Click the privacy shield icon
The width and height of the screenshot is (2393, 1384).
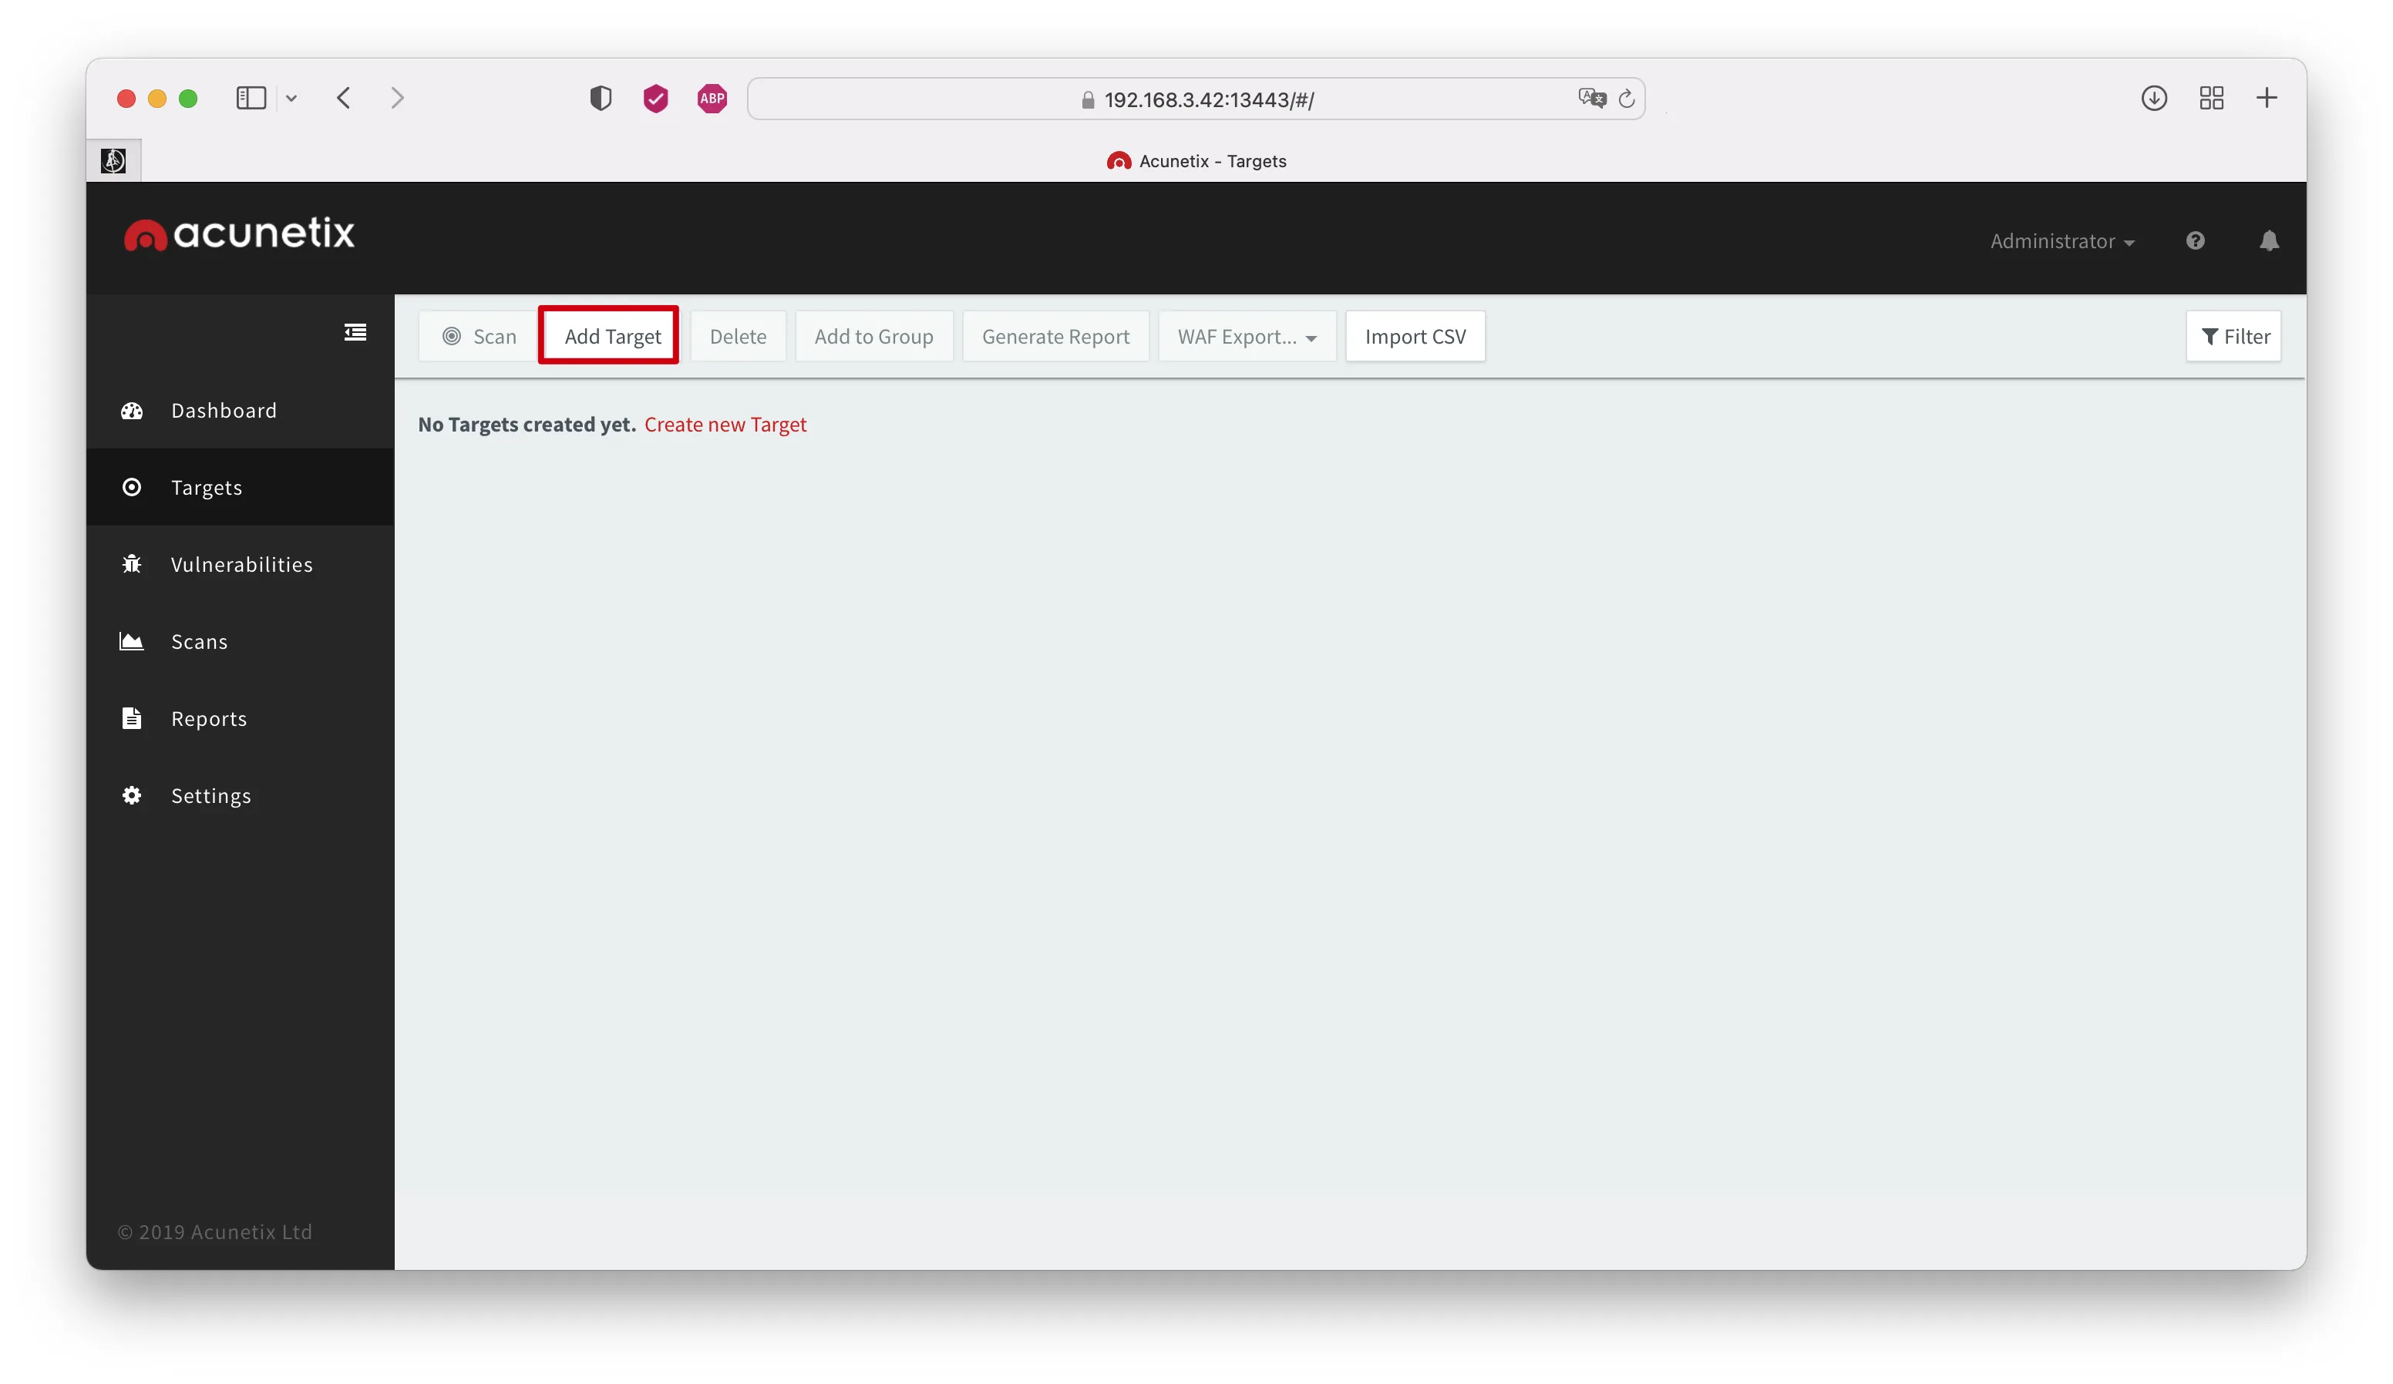(x=600, y=99)
